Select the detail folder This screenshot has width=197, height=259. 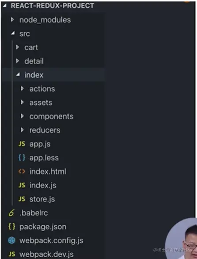pyautogui.click(x=53, y=61)
